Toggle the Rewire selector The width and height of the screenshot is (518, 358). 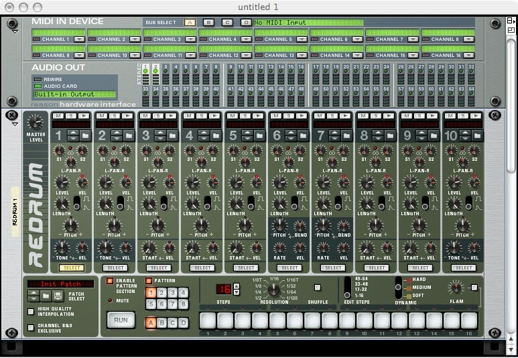click(x=38, y=79)
